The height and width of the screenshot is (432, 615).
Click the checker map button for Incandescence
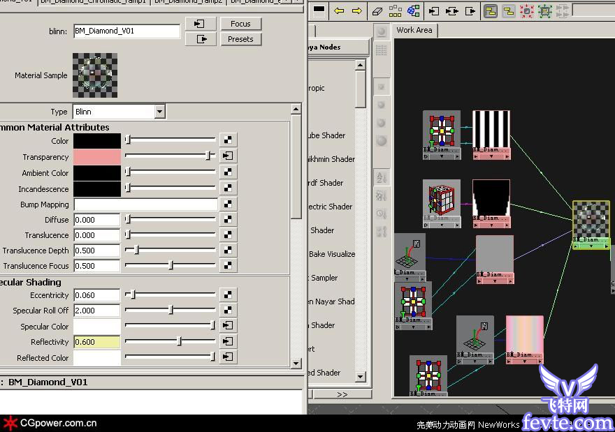[228, 188]
